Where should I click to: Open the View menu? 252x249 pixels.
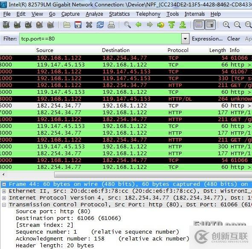pos(37,14)
